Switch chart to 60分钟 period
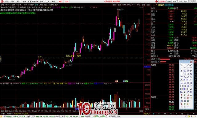197x118 pixels. click(31, 5)
